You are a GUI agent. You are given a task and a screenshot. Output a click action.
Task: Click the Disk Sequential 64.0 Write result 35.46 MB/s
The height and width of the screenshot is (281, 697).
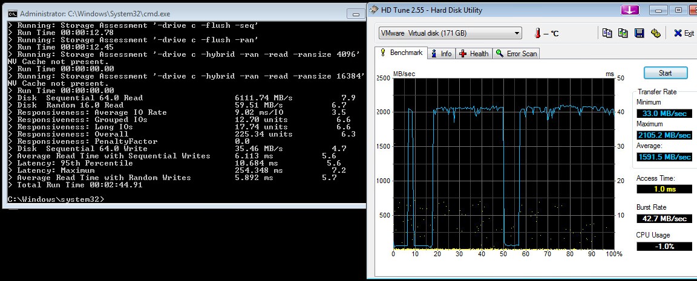(259, 149)
